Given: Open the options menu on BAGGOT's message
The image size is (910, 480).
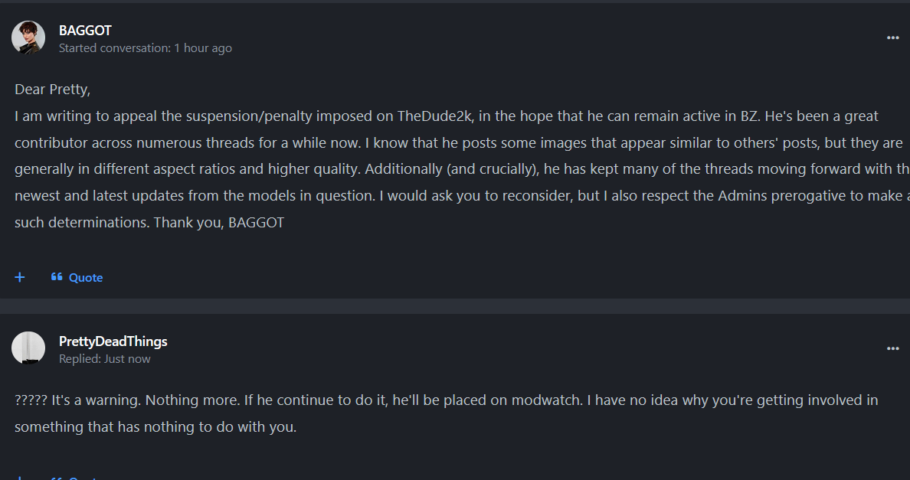Looking at the screenshot, I should pyautogui.click(x=892, y=38).
